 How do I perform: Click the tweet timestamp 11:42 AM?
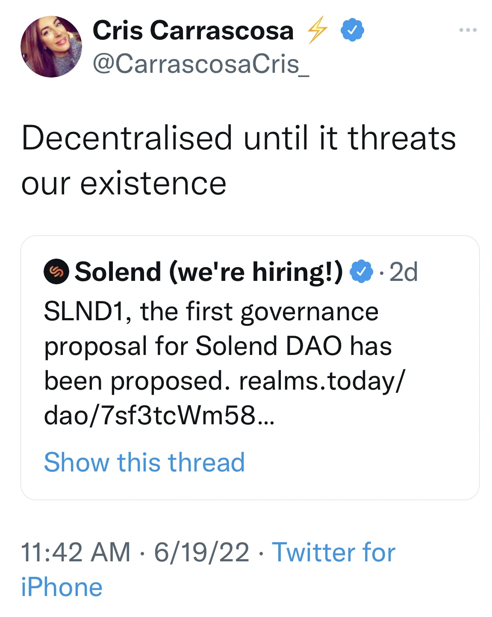click(75, 553)
